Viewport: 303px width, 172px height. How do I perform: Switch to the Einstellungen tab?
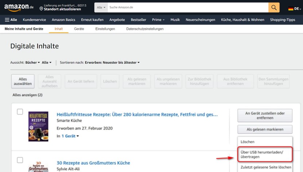105,29
